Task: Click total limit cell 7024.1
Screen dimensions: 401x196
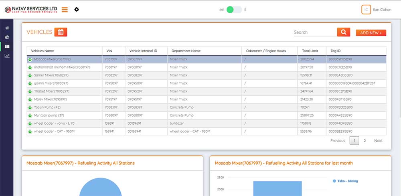Action: click(312, 107)
